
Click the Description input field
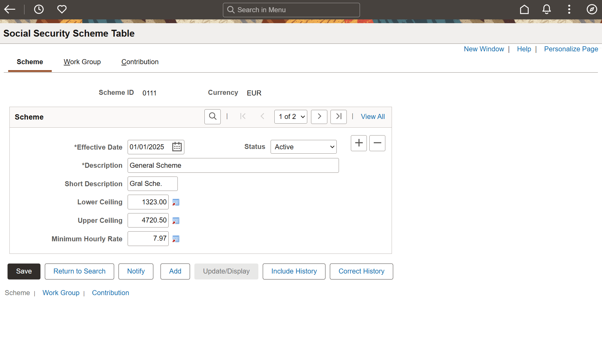(233, 165)
